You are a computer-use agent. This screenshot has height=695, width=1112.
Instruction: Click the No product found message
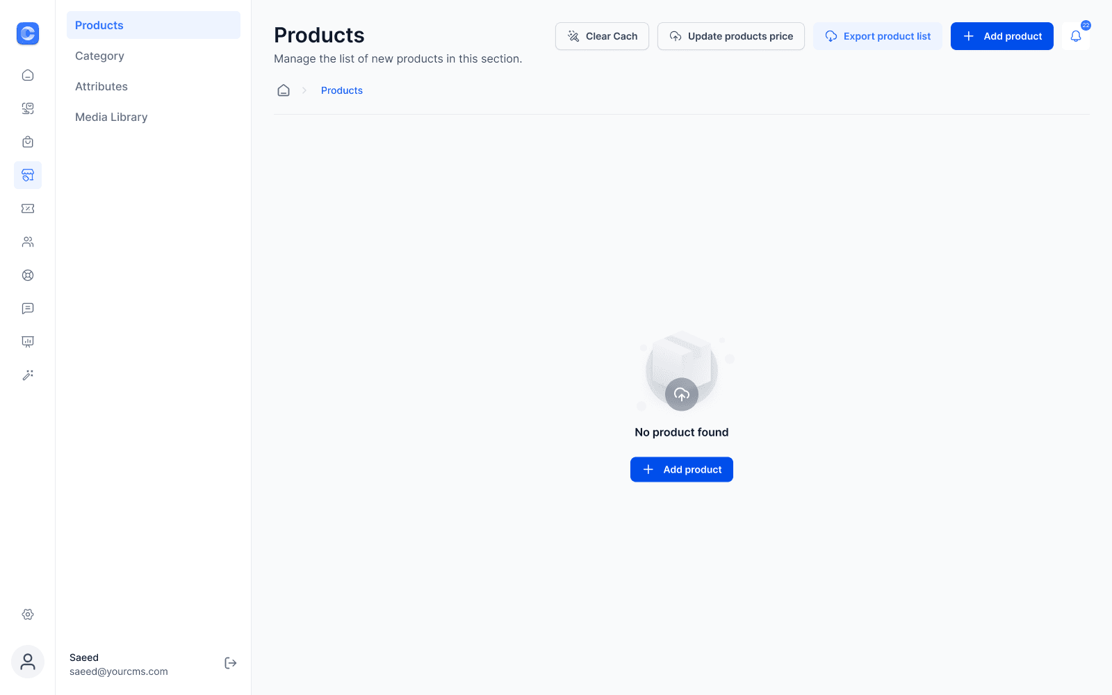(x=682, y=432)
